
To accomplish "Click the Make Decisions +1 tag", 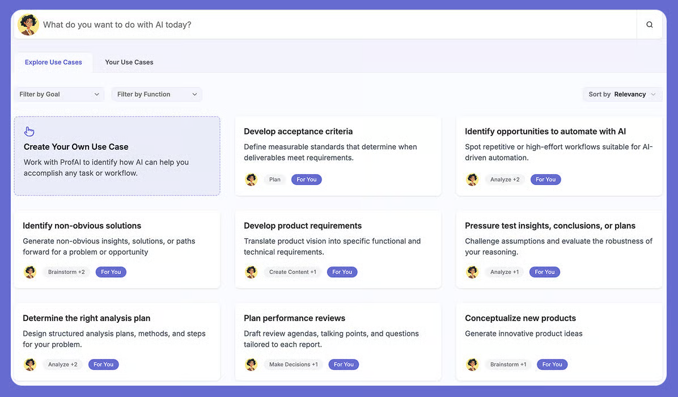I will [x=293, y=365].
